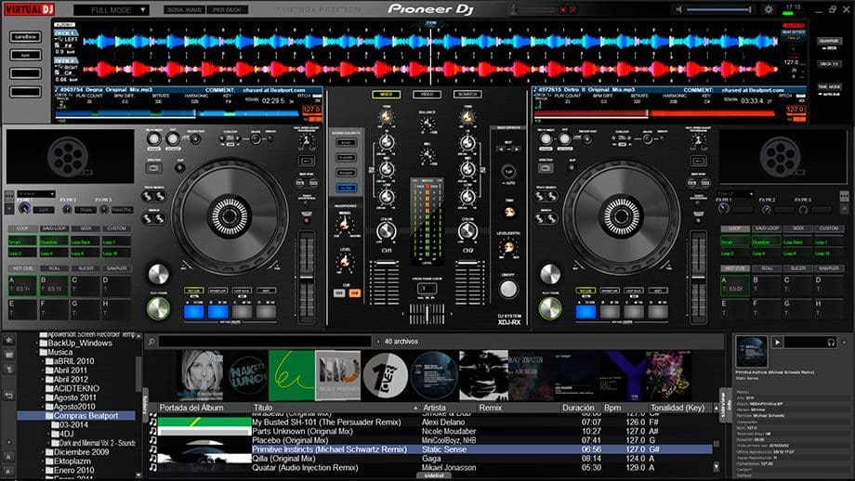Switch to the VIDEO center panel tab
The height and width of the screenshot is (481, 855).
[x=427, y=94]
